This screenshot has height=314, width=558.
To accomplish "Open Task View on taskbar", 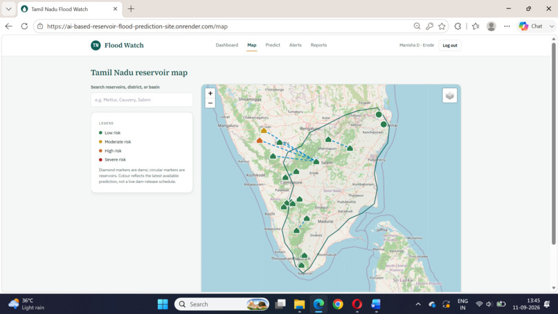I will (280, 304).
